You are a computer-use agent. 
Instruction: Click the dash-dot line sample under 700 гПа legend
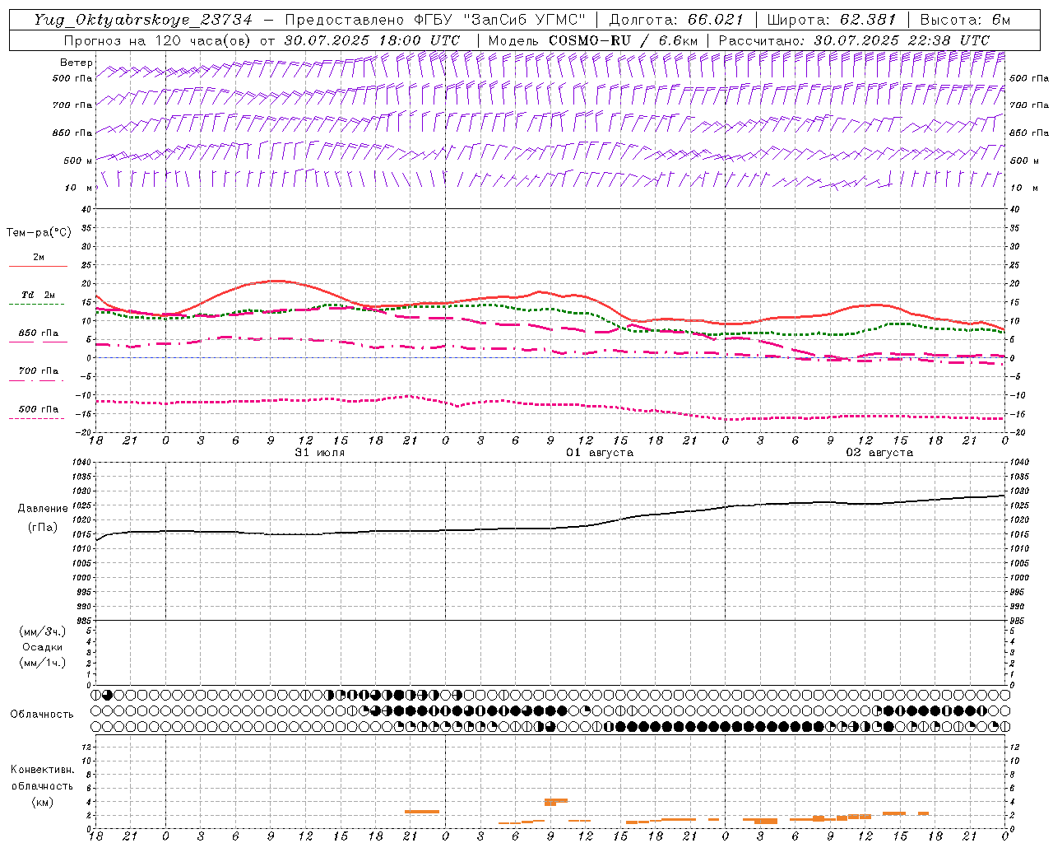coord(37,380)
